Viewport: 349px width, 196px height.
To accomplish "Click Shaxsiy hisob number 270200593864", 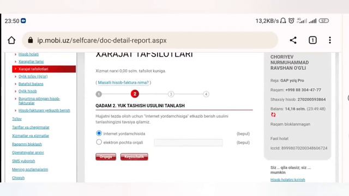I will pyautogui.click(x=311, y=99).
